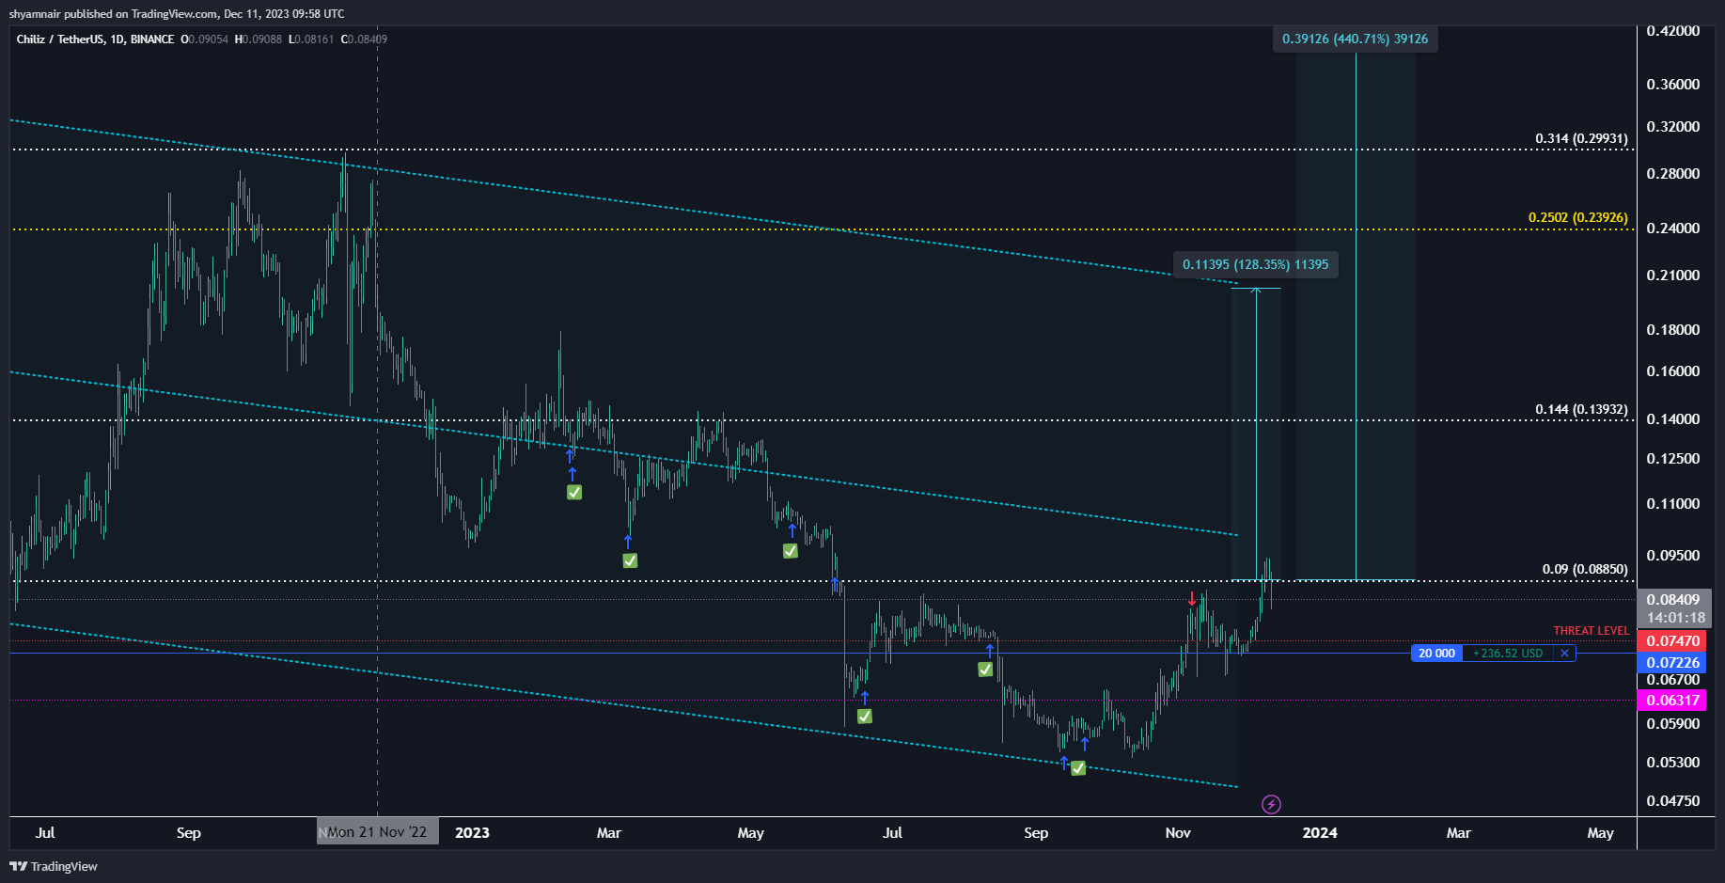1725x883 pixels.
Task: Close the 20 000 order line
Action: [x=1564, y=653]
